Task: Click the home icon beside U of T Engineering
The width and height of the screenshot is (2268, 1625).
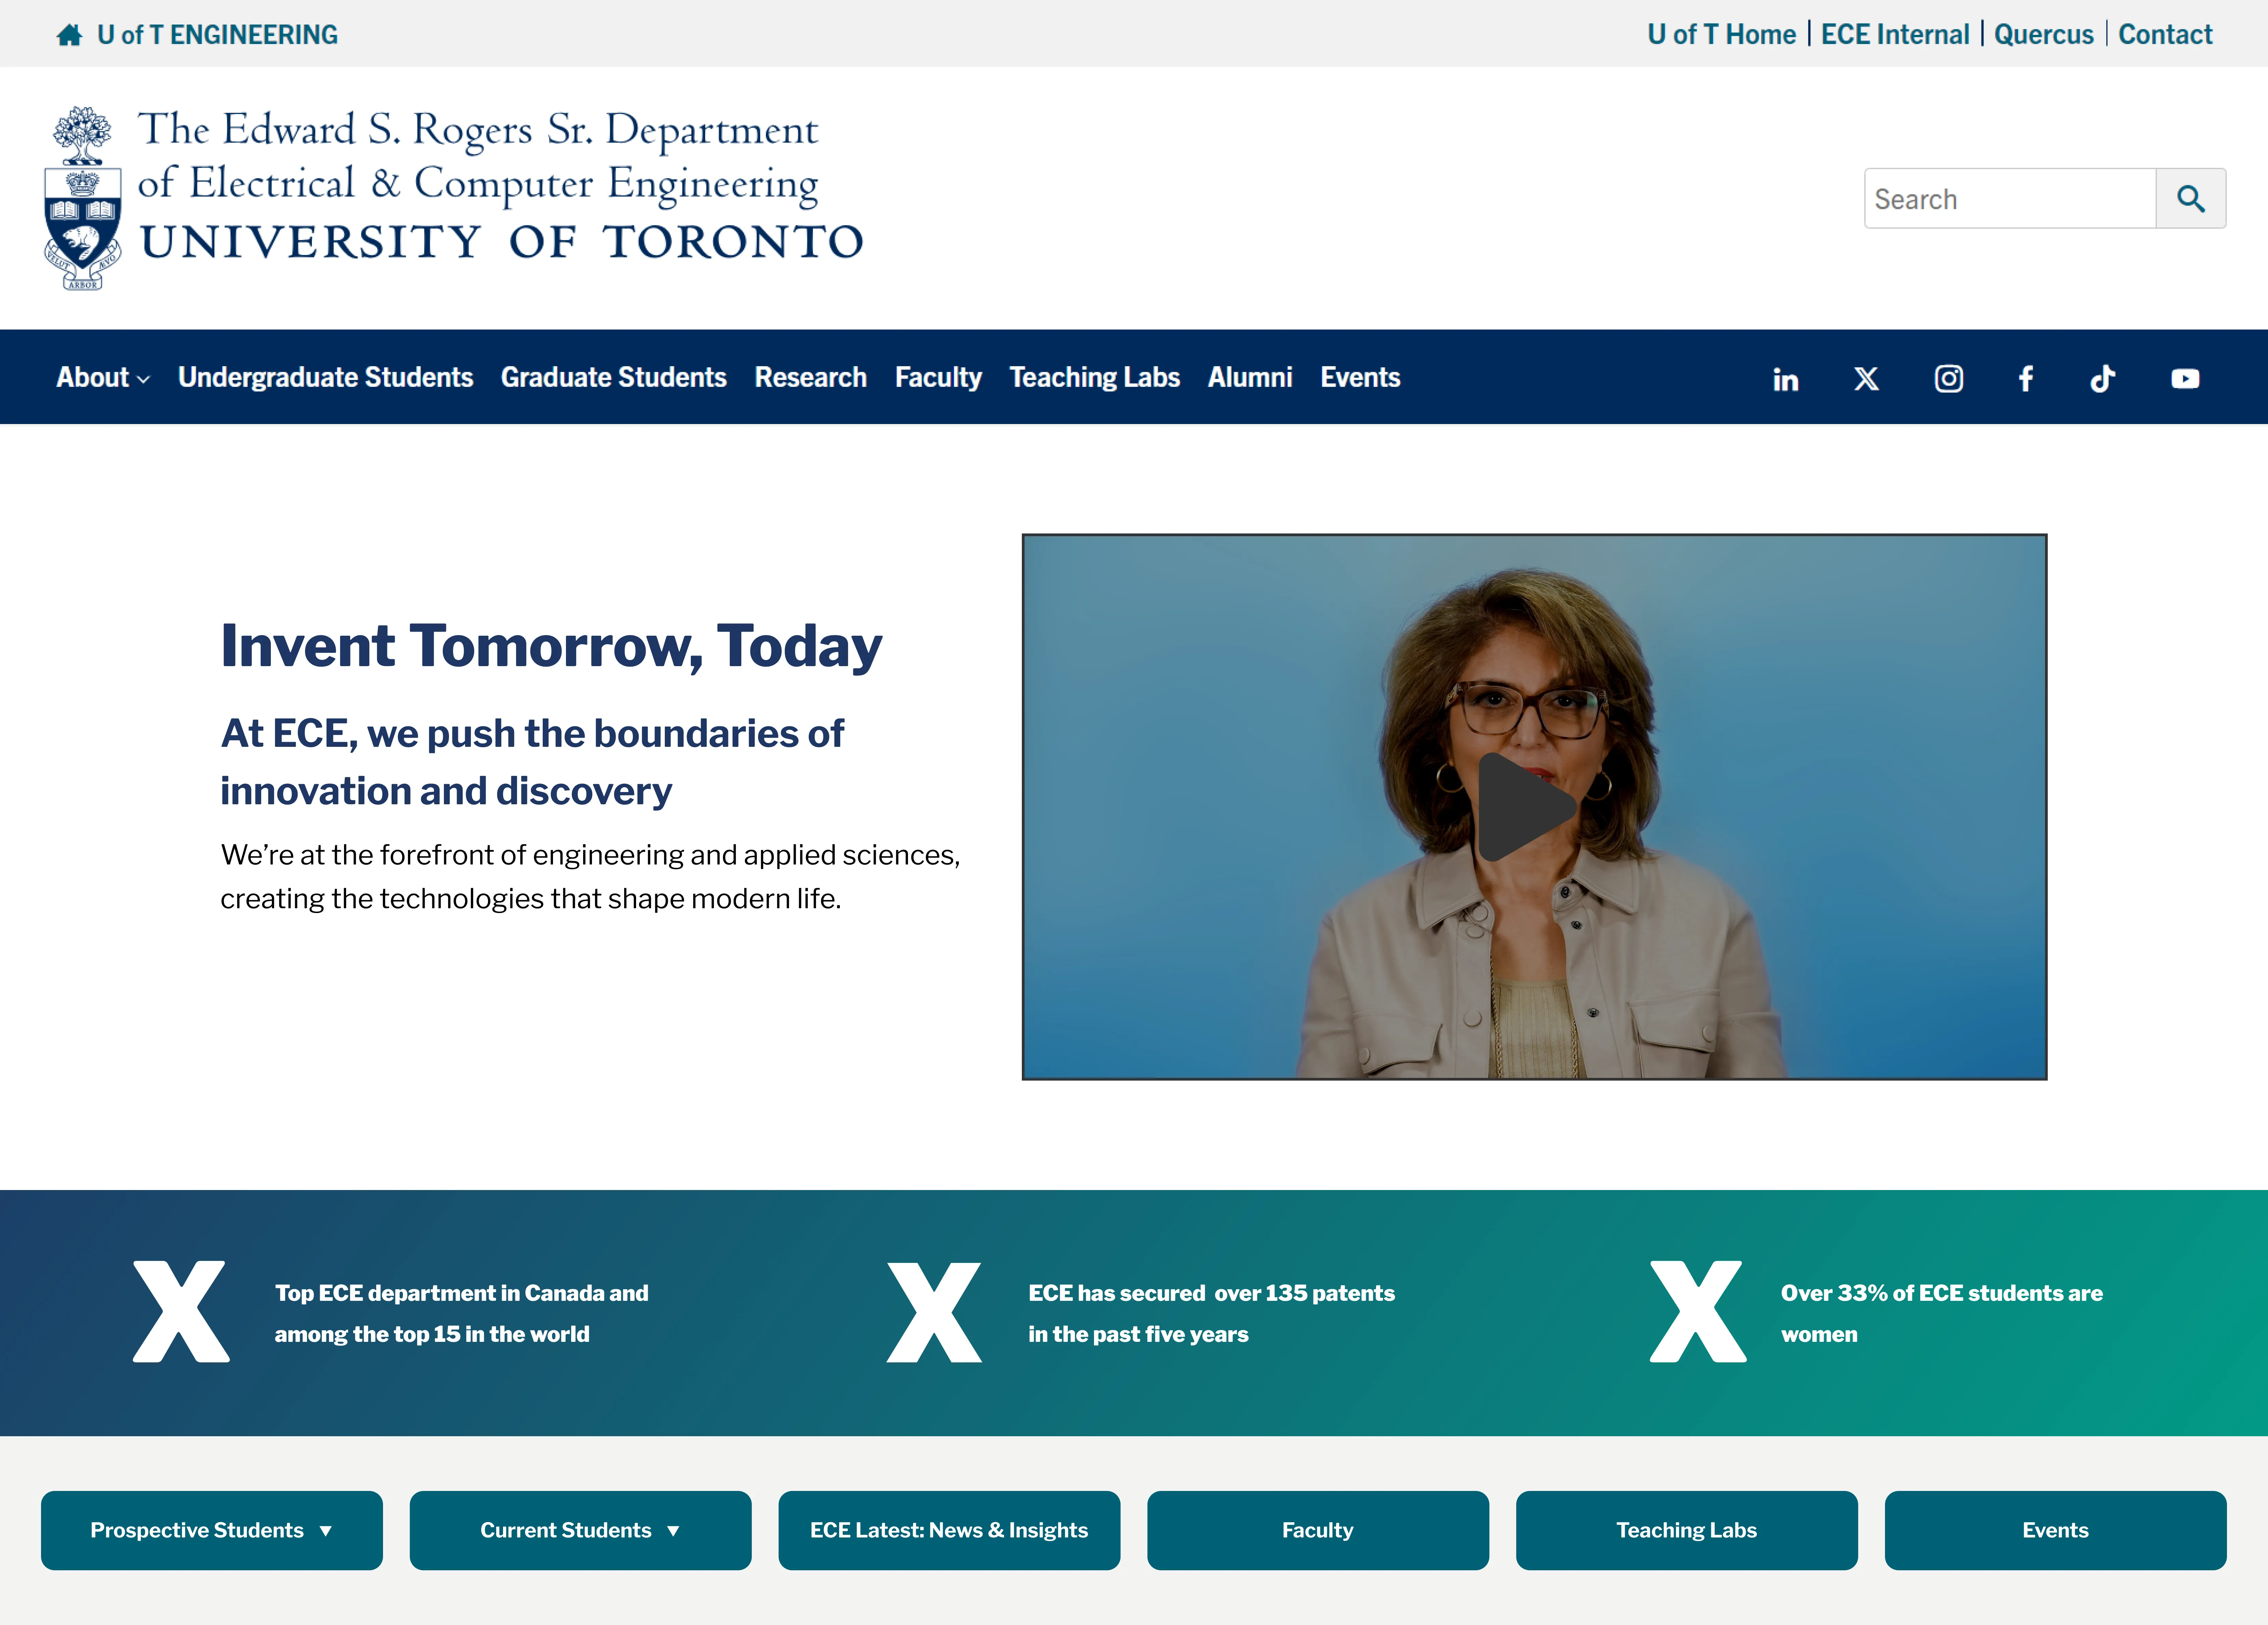Action: 69,35
